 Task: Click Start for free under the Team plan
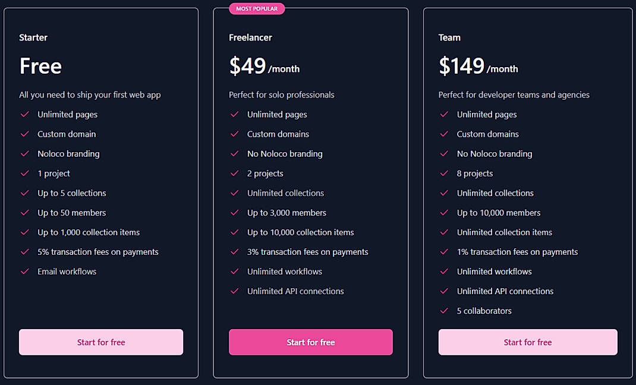(x=527, y=342)
